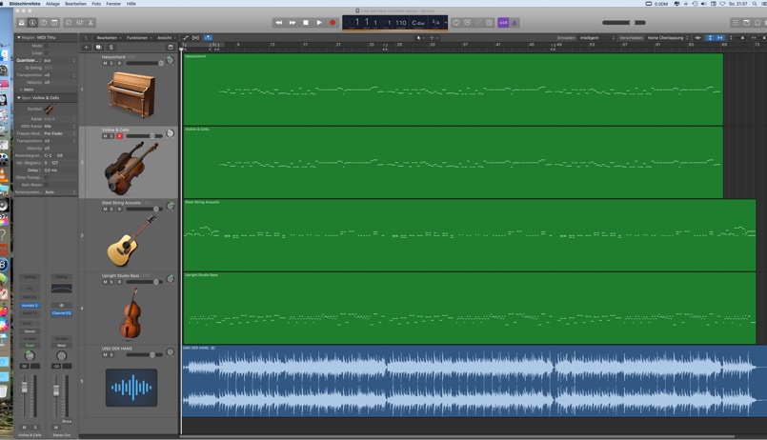
Task: Open the Mixer sliders icon
Action: [80, 23]
